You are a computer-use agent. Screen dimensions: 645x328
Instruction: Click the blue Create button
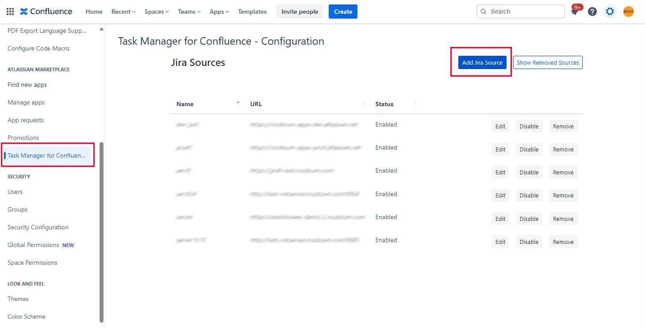coord(343,12)
